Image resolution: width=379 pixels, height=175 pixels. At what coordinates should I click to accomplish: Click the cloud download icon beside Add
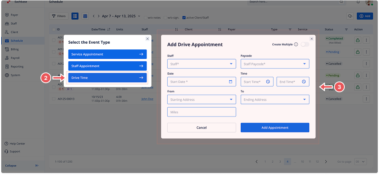click(x=350, y=16)
